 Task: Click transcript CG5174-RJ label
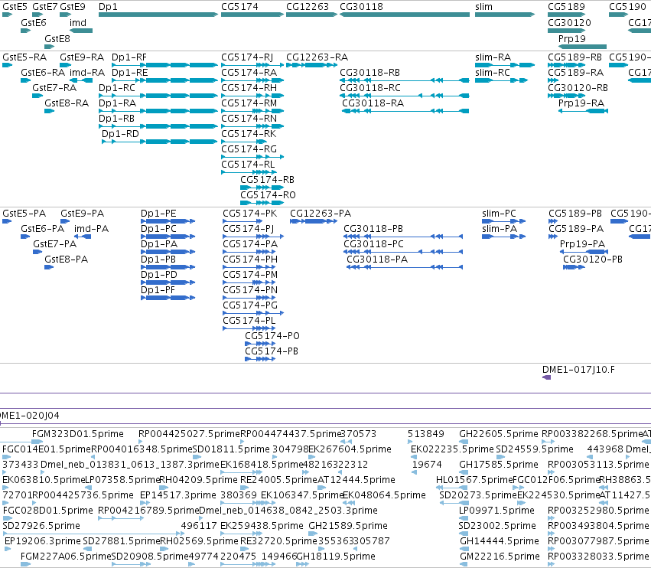tap(247, 57)
